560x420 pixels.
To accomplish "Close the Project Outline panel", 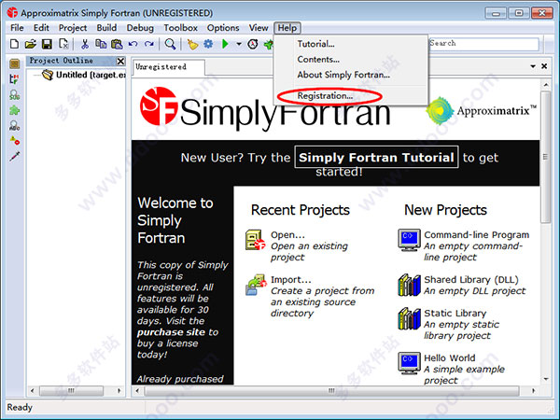I will (121, 61).
